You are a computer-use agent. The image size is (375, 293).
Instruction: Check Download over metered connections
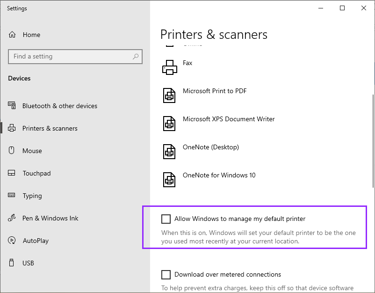(166, 275)
